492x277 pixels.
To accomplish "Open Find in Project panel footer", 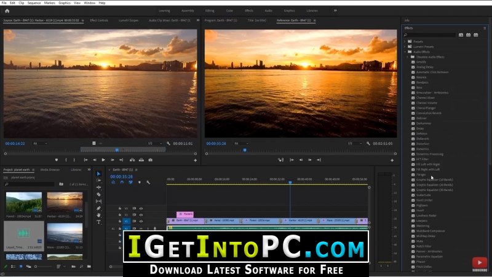I will [x=81, y=267].
